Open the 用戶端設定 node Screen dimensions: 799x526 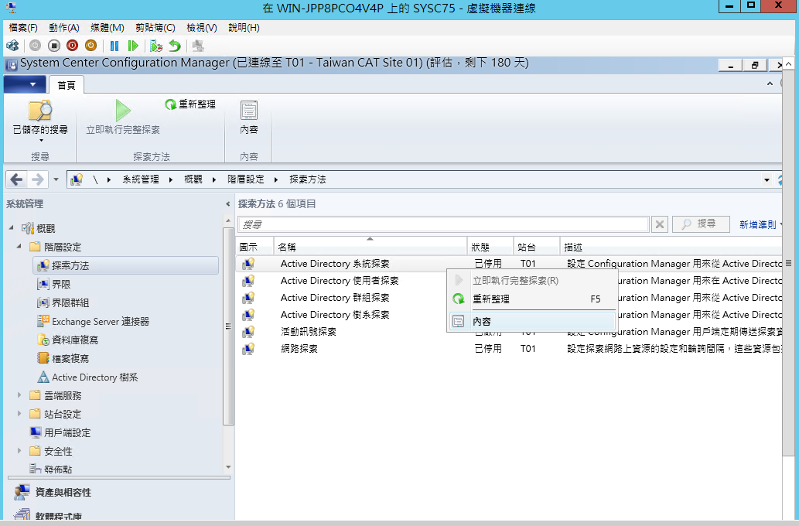pyautogui.click(x=60, y=432)
